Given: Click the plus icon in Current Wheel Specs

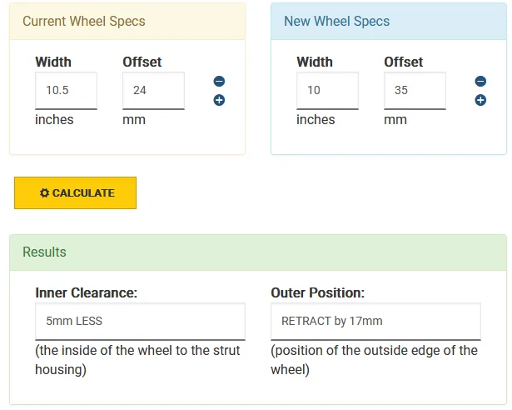Looking at the screenshot, I should point(219,100).
